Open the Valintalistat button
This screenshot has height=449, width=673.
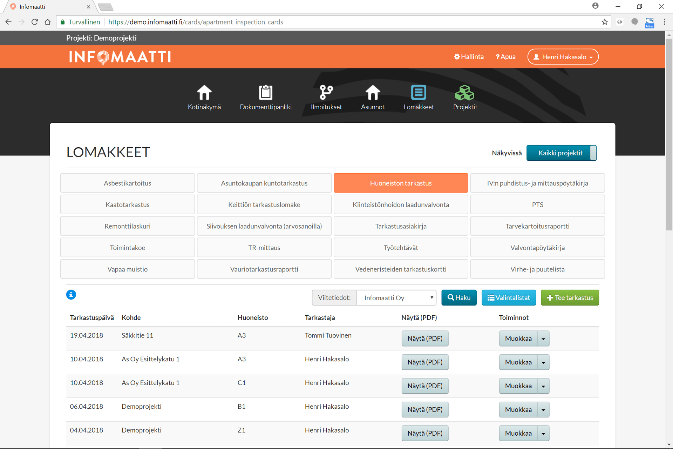point(509,298)
